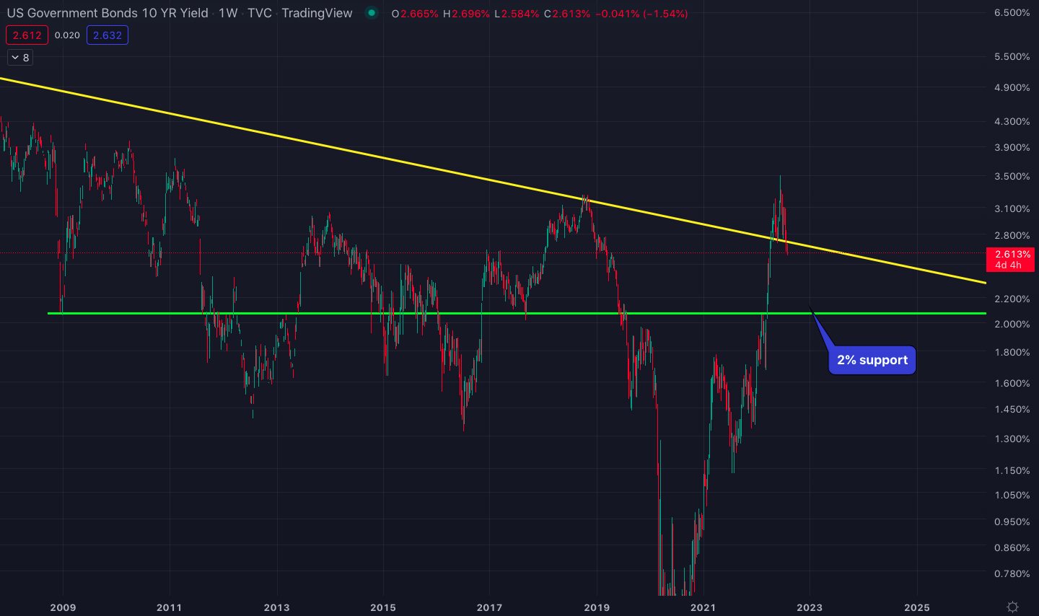Click the red sell price 2.612
1039x616 pixels.
[x=27, y=35]
